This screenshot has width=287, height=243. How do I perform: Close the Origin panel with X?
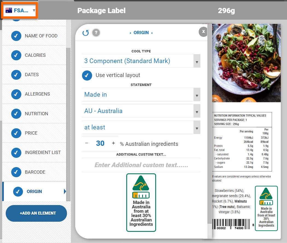tap(203, 32)
